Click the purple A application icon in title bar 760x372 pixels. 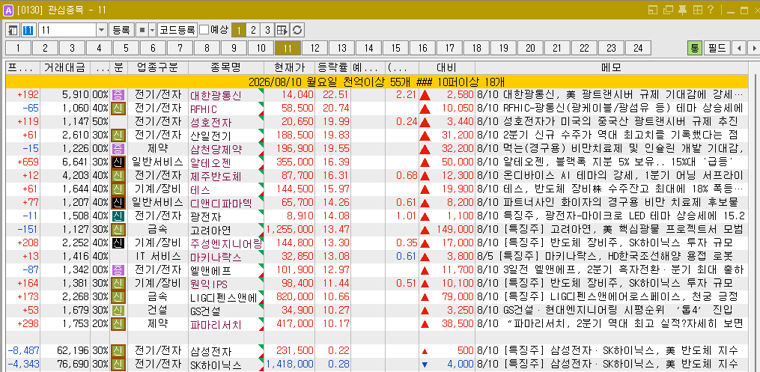tap(7, 10)
